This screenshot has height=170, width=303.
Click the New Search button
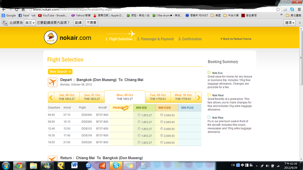[x=60, y=71]
